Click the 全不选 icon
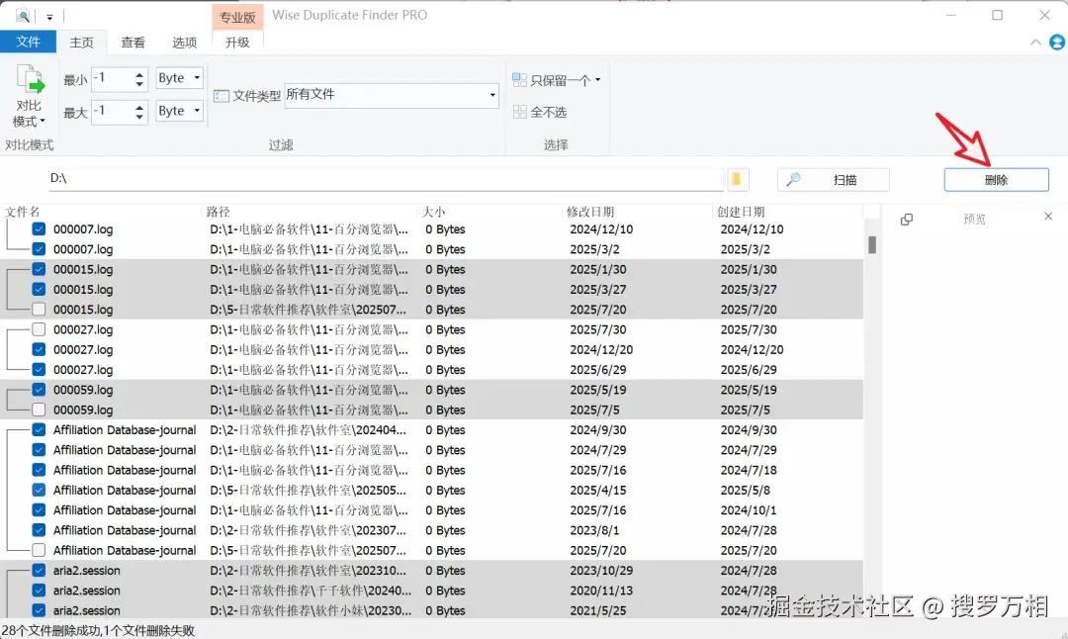The width and height of the screenshot is (1068, 639). 520,112
